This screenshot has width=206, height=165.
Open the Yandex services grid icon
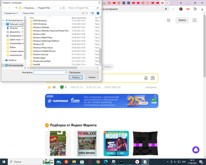pos(169,20)
